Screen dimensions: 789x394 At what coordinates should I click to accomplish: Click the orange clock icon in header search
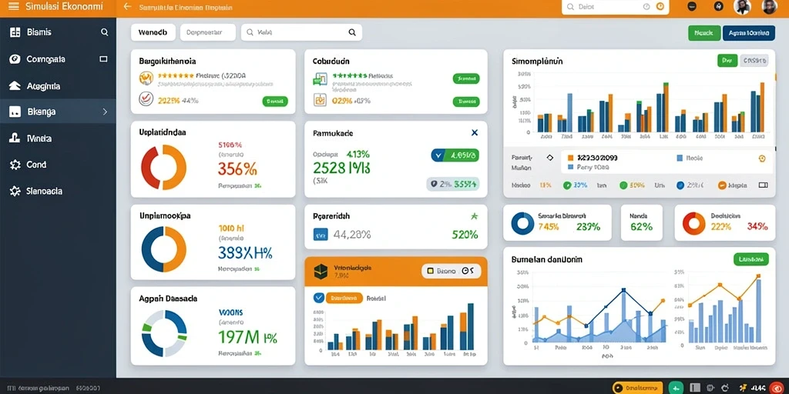pos(660,6)
